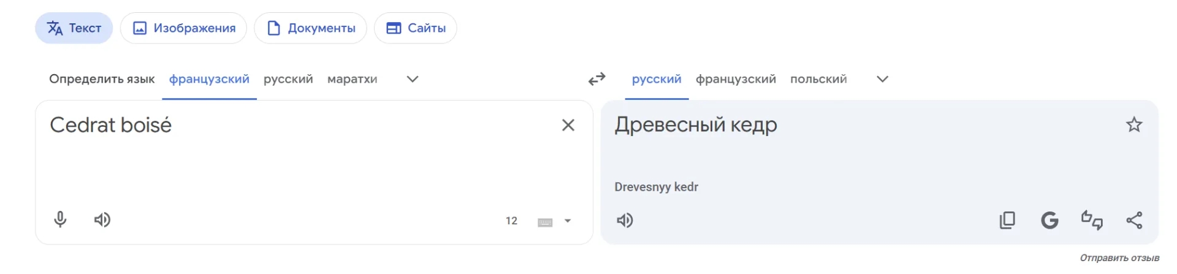Click the Отправить отзыв feedback link
1177x274 pixels.
[x=1119, y=258]
